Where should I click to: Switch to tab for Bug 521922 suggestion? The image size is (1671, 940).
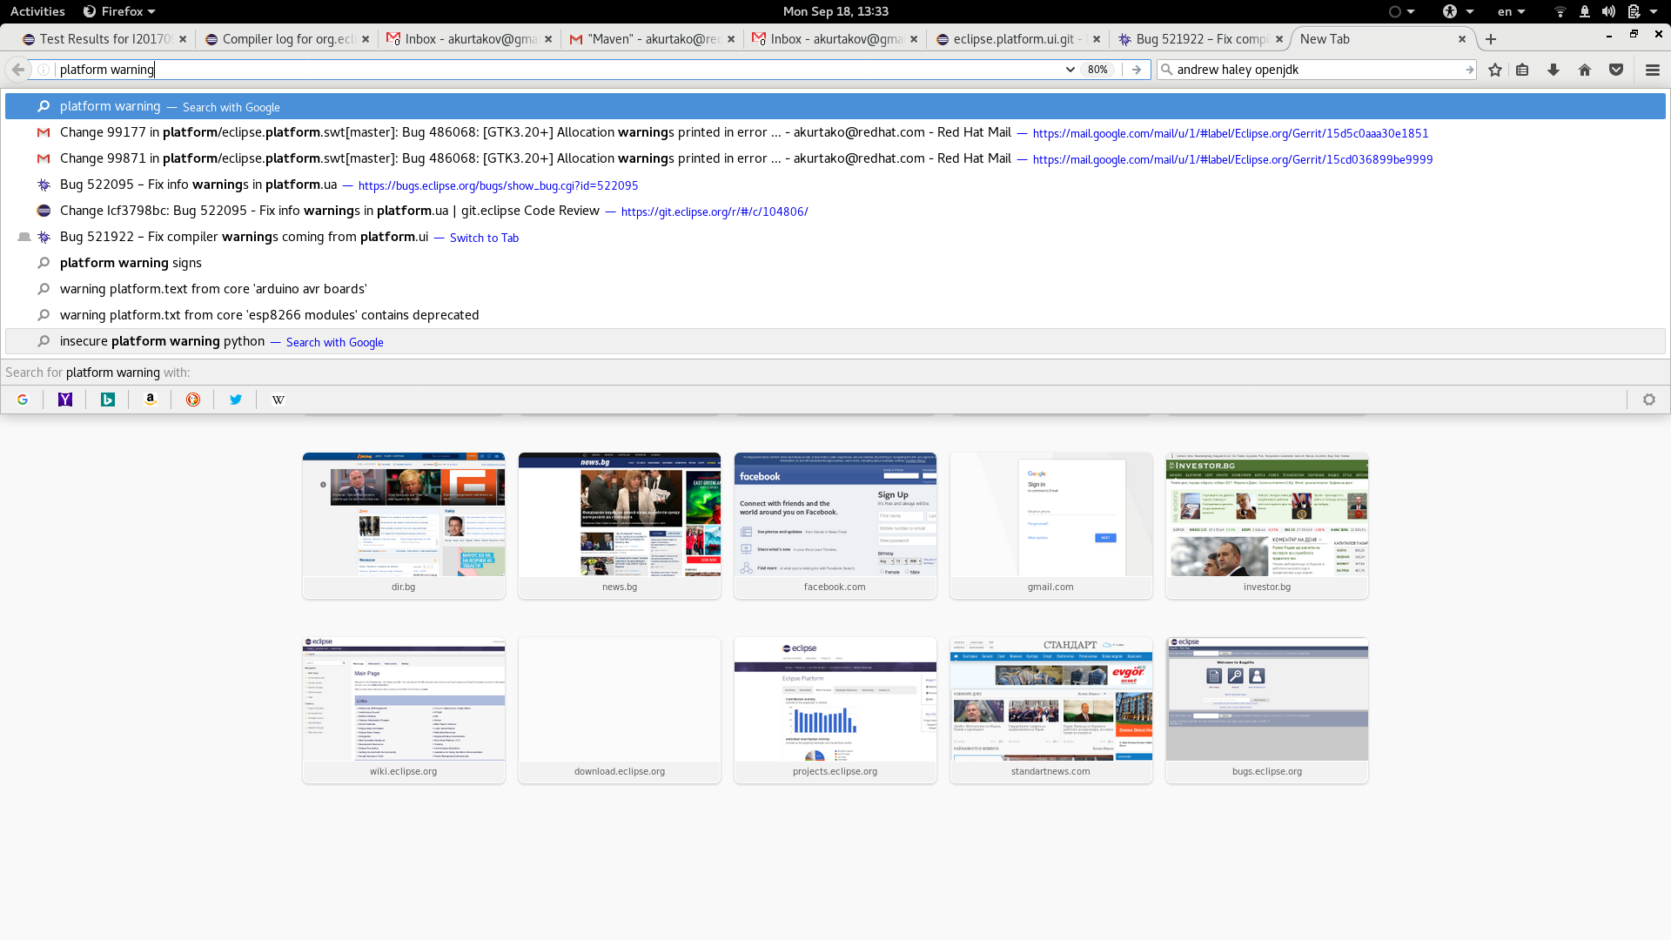point(835,238)
